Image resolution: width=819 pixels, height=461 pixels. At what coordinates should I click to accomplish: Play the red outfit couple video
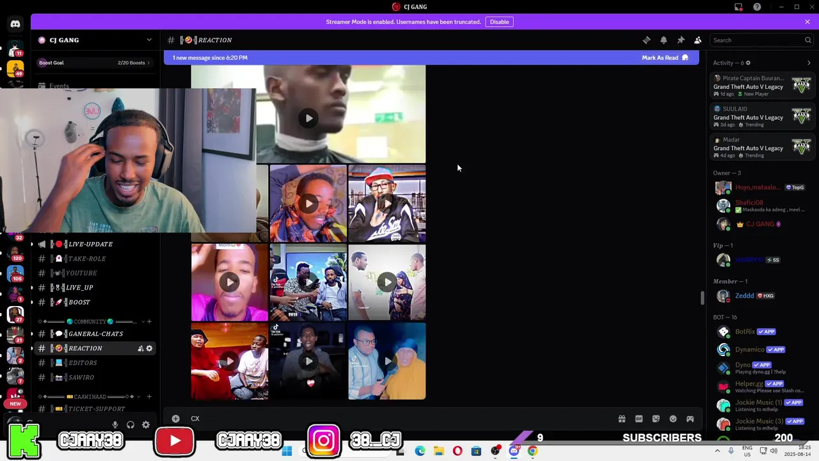tap(229, 361)
